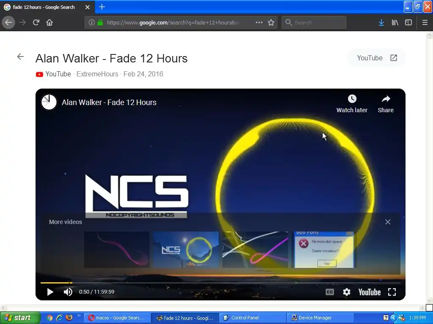The image size is (433, 324).
Task: Open the Firefox home page
Action: pyautogui.click(x=49, y=22)
